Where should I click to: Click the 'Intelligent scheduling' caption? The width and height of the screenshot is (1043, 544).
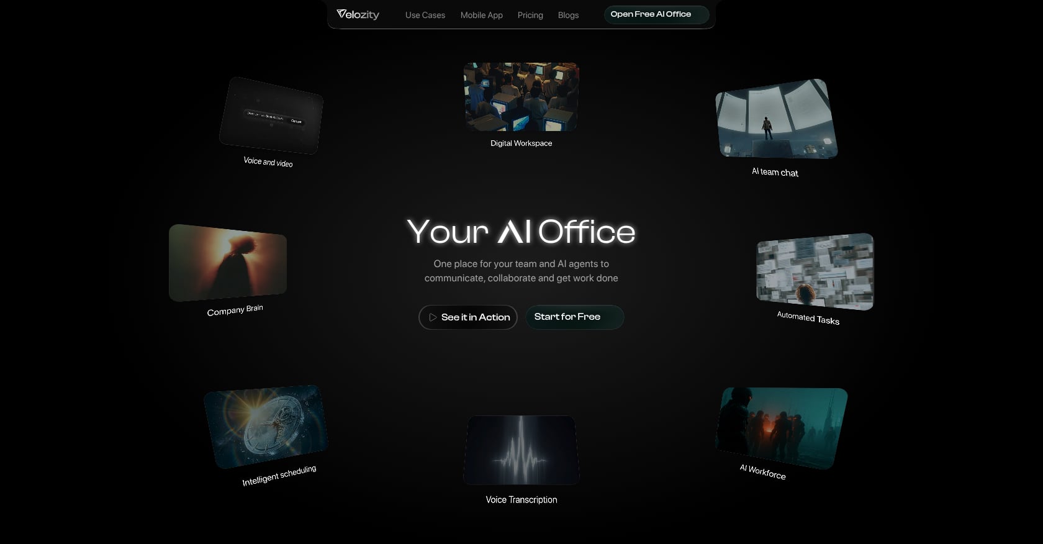pos(279,476)
